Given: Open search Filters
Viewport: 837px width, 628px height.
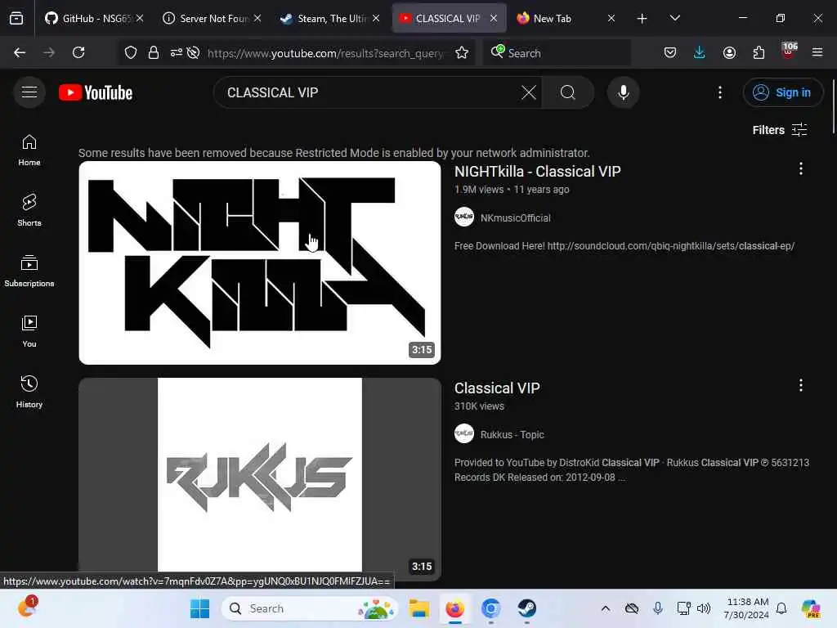Looking at the screenshot, I should pos(779,130).
